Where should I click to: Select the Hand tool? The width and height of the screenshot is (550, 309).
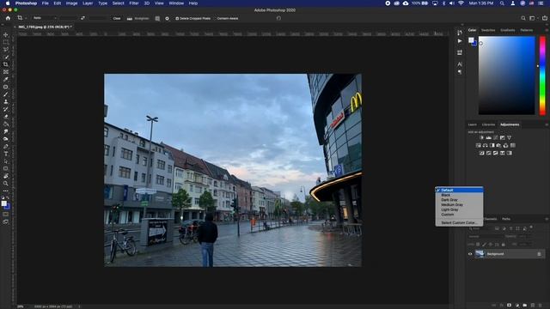[6, 176]
